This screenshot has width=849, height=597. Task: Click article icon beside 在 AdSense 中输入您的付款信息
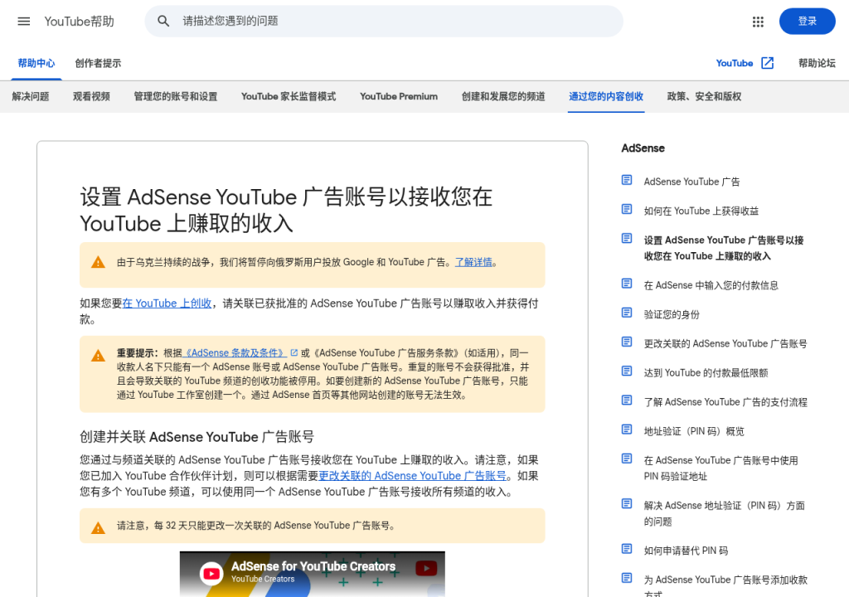627,284
